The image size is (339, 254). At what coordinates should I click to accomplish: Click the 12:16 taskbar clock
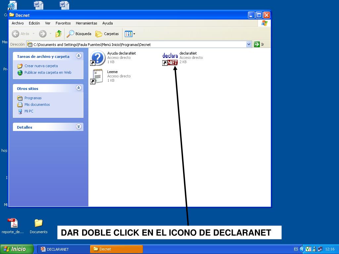click(330, 249)
